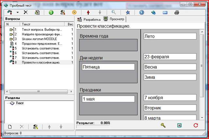Click the delete question X icon
The width and height of the screenshot is (209, 139).
[x=25, y=12]
